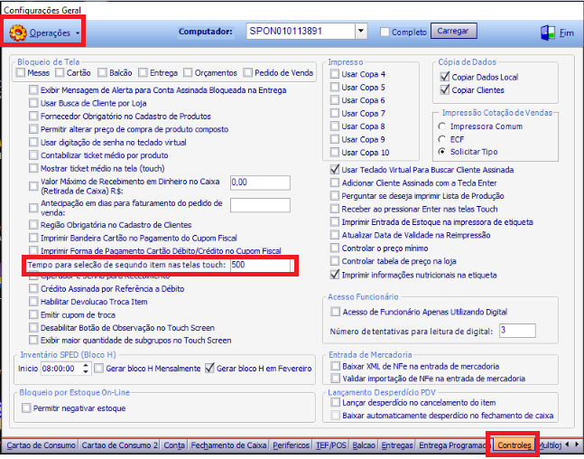Open the Entregas tab
The image size is (584, 459).
click(x=397, y=445)
